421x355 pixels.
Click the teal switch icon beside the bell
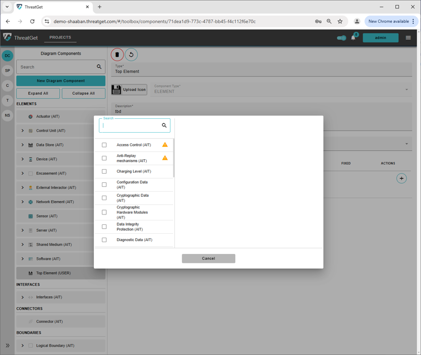pyautogui.click(x=341, y=37)
